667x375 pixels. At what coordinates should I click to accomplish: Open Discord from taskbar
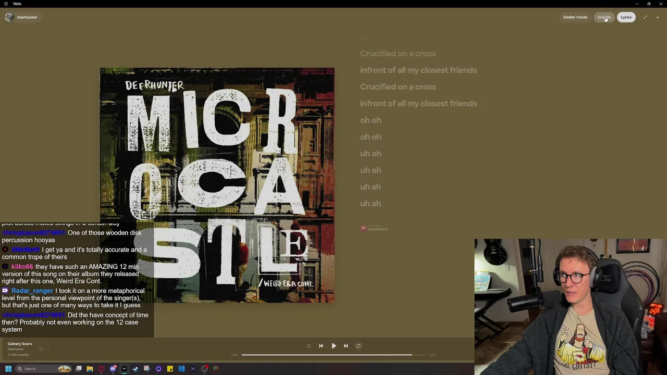click(x=113, y=369)
